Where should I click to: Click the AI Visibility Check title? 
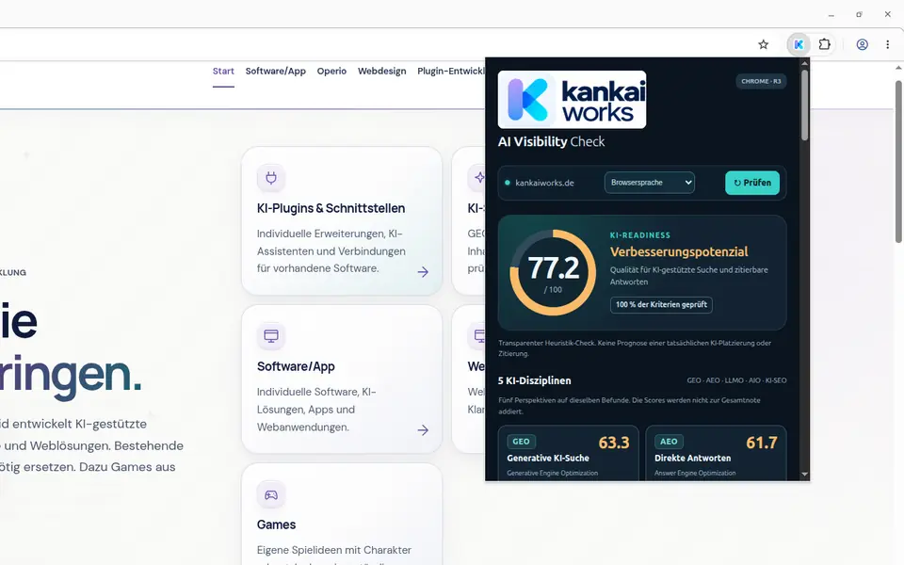551,141
